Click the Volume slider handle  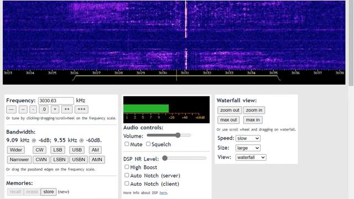(x=178, y=135)
